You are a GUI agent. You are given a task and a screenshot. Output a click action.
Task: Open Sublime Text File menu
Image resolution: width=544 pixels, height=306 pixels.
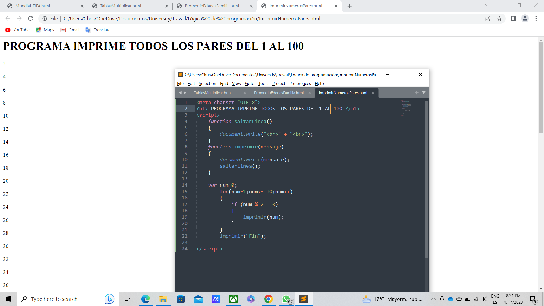180,84
